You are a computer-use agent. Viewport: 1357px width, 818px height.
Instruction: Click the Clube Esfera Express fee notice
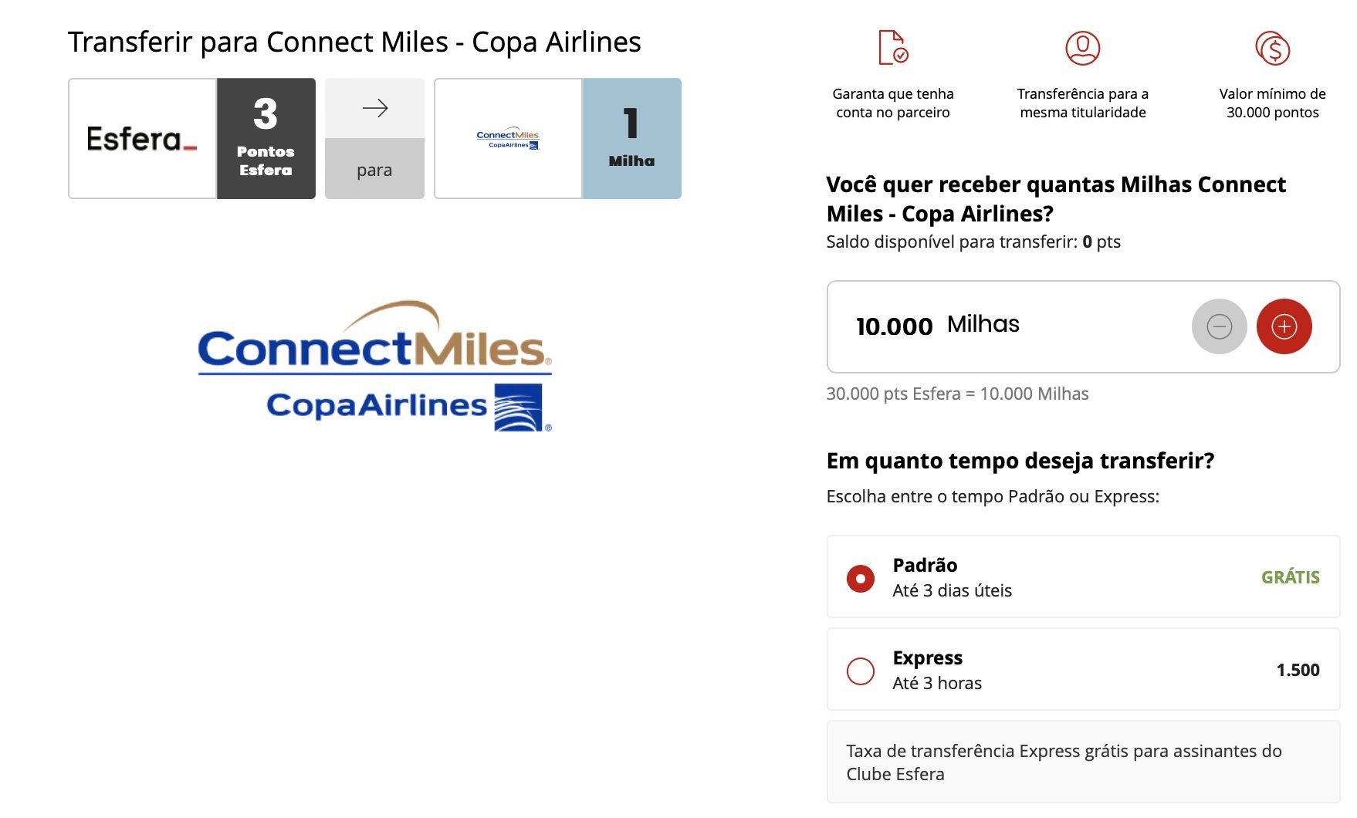click(1083, 762)
